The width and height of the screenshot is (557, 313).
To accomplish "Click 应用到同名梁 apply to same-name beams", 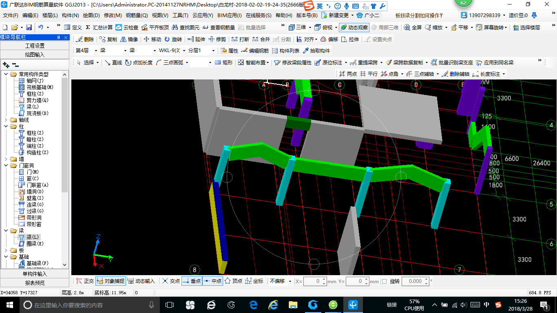I will click(x=494, y=62).
